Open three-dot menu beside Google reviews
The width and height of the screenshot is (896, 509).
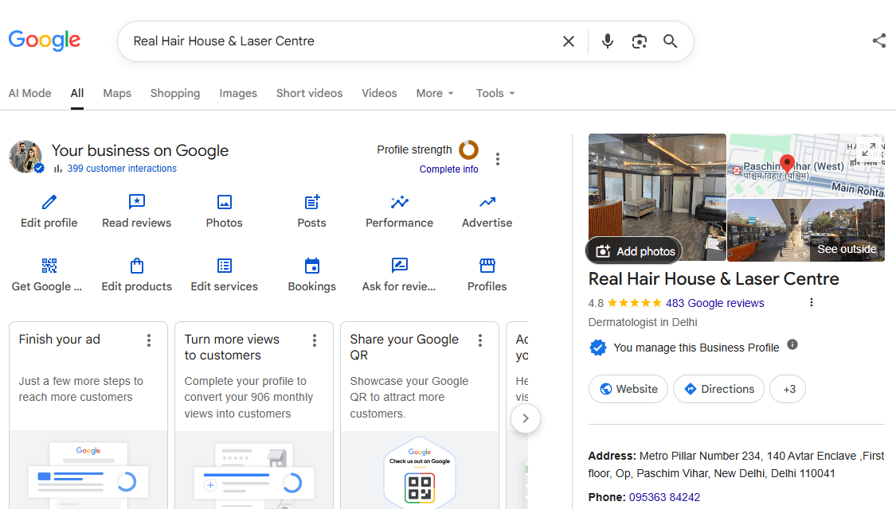point(812,302)
